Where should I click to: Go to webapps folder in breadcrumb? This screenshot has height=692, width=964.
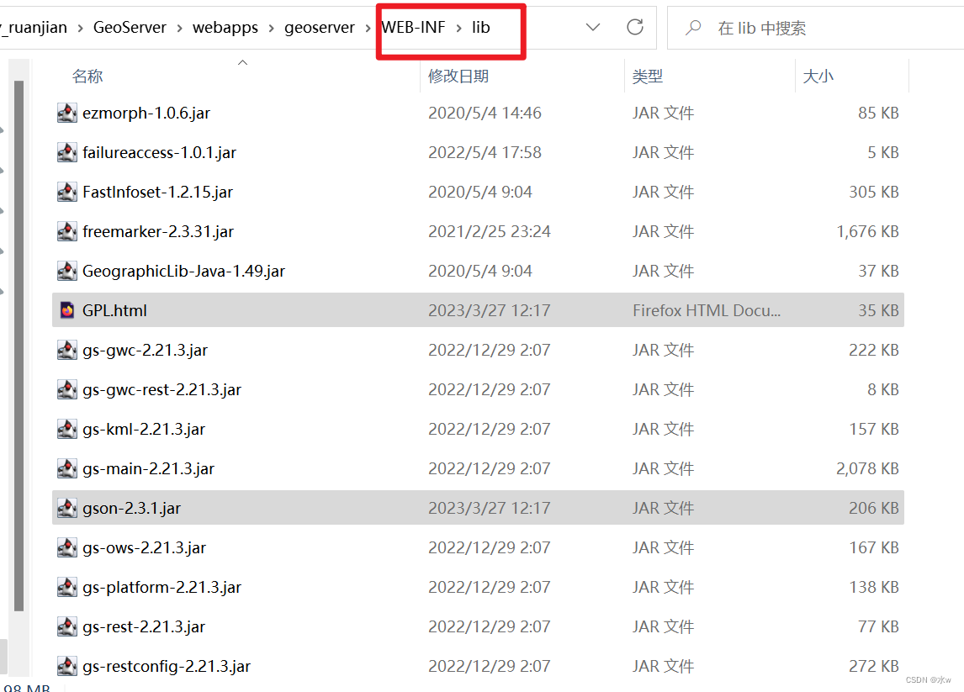pos(225,28)
